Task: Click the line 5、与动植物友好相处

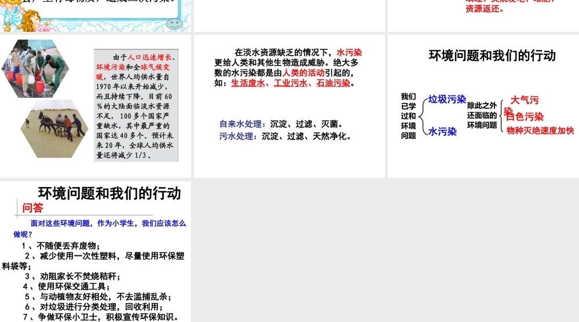Action: click(98, 297)
